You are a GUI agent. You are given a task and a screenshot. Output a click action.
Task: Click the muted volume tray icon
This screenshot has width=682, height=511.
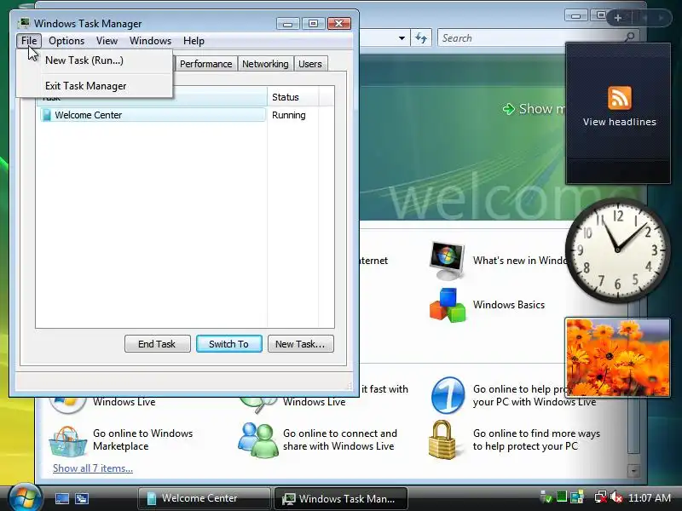pyautogui.click(x=616, y=497)
